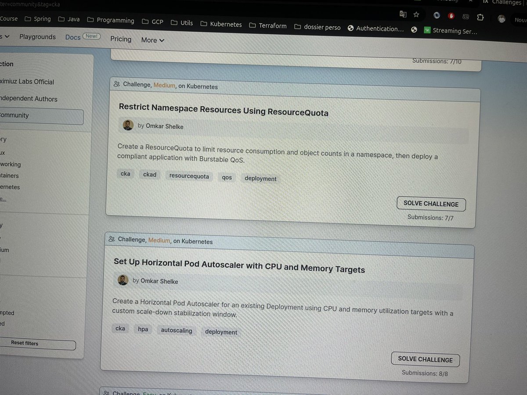Viewport: 527px width, 395px height.
Task: Open the Utils bookmark folder
Action: pos(182,22)
